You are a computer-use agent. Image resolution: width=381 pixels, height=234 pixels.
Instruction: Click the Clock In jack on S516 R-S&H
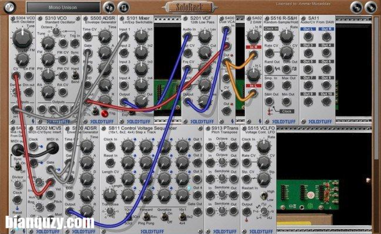(x=269, y=36)
